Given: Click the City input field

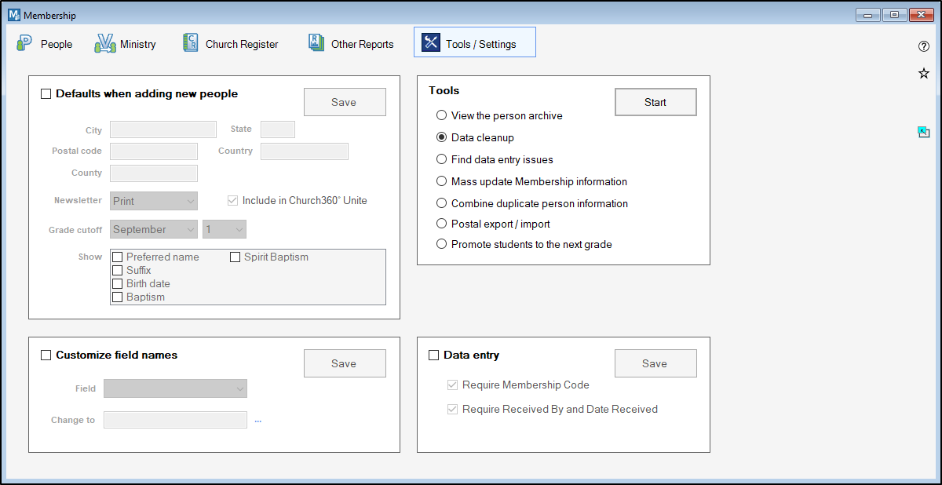Looking at the screenshot, I should click(163, 129).
